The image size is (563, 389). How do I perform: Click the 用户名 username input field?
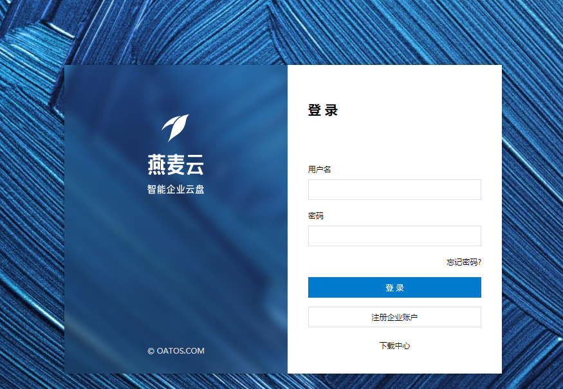pos(394,190)
